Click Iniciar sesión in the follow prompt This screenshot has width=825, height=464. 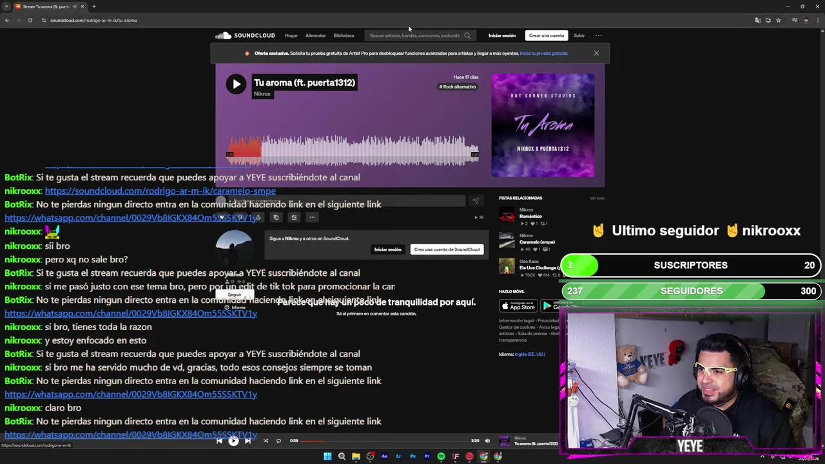point(388,249)
